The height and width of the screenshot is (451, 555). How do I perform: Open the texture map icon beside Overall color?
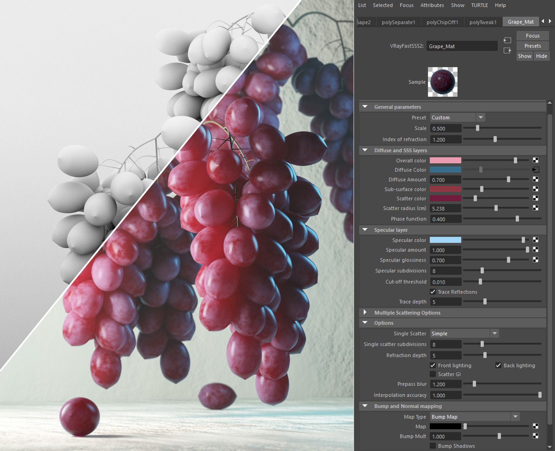coord(535,161)
